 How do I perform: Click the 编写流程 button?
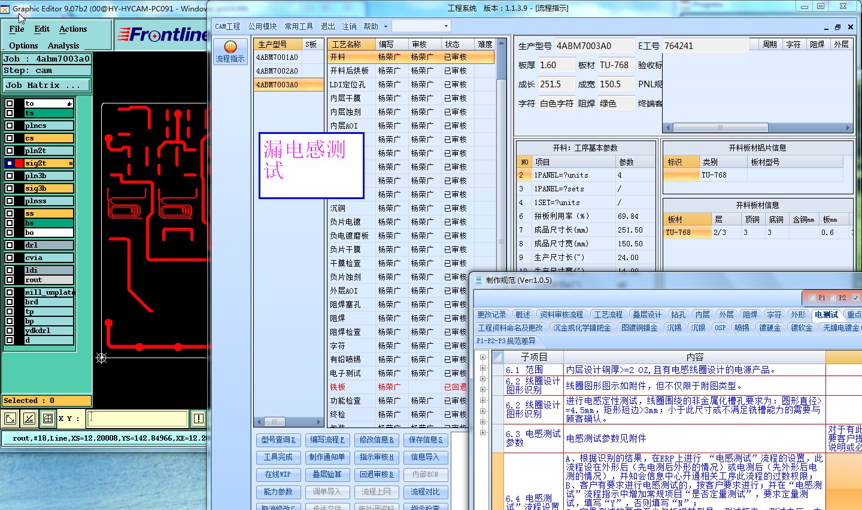coord(327,439)
